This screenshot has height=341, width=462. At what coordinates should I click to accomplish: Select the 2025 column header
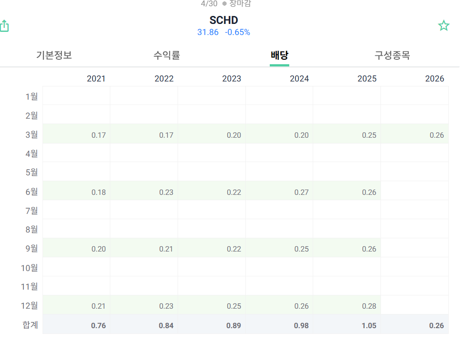pyautogui.click(x=367, y=79)
